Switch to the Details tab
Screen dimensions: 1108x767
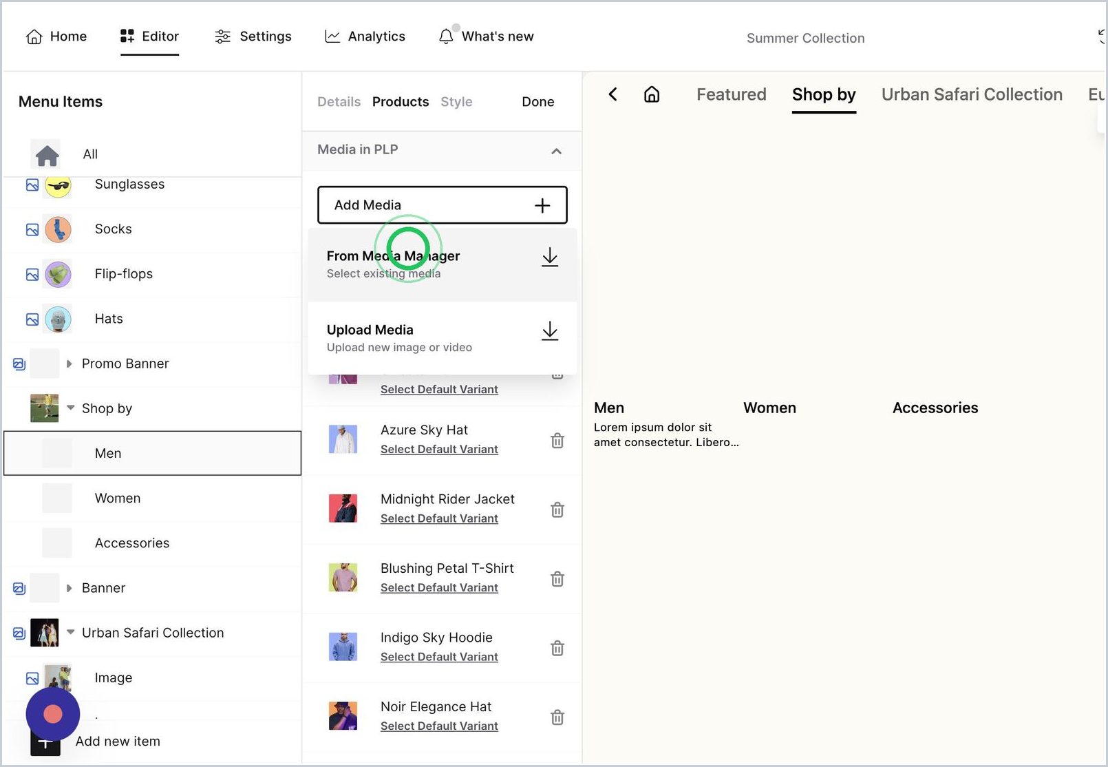(x=339, y=102)
